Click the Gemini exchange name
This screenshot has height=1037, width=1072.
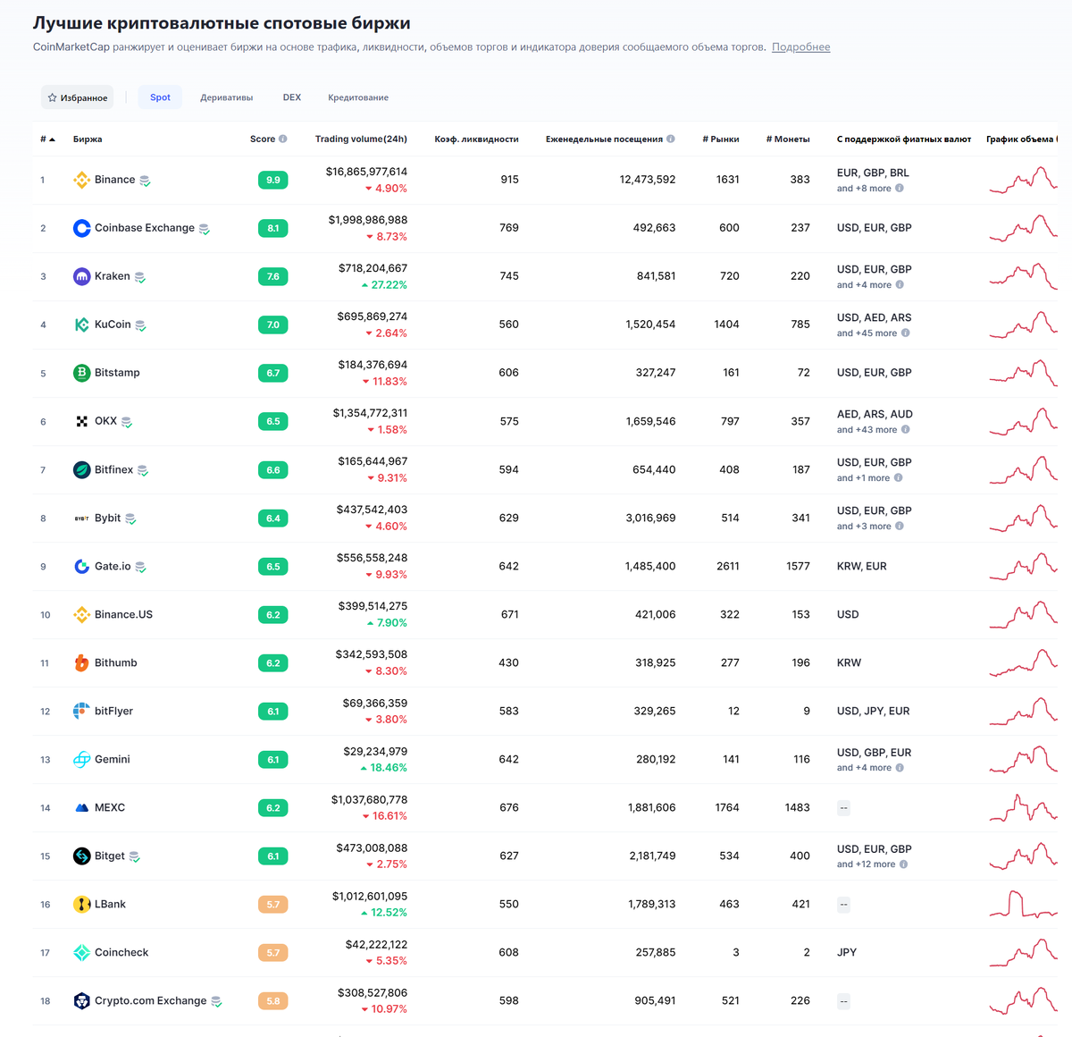(113, 759)
